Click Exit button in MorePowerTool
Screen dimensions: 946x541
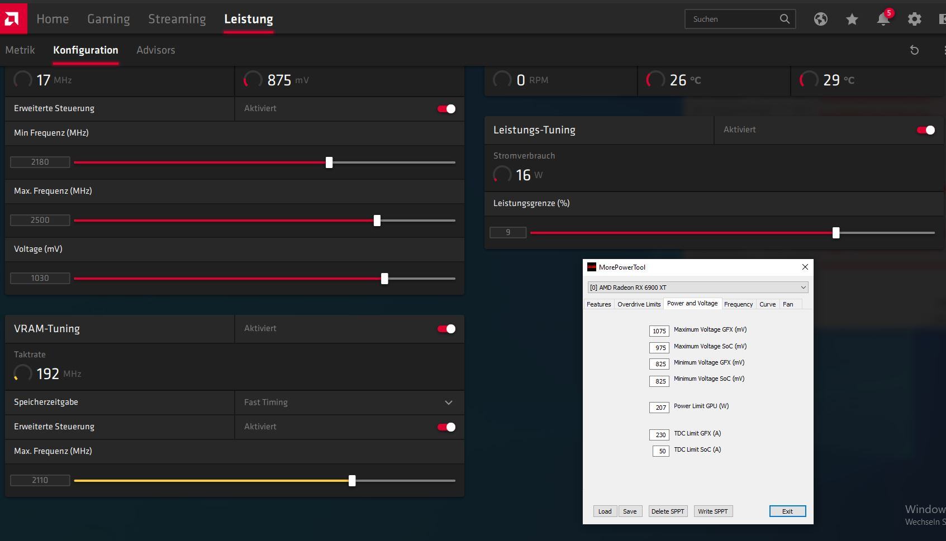tap(787, 511)
